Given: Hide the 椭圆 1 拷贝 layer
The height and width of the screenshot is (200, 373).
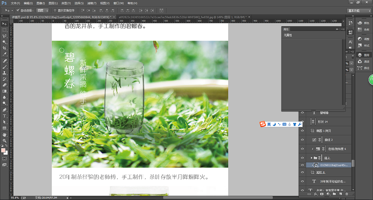Looking at the screenshot, I should coord(302,131).
